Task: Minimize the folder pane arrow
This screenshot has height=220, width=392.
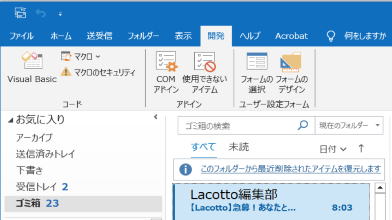Action: tap(156, 117)
